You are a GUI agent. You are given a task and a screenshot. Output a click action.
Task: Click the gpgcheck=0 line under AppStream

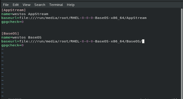[x=13, y=22]
